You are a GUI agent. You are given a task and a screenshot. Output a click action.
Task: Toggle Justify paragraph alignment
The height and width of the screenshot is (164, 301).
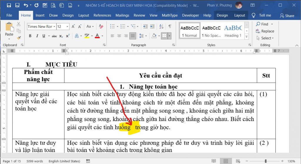click(133, 36)
